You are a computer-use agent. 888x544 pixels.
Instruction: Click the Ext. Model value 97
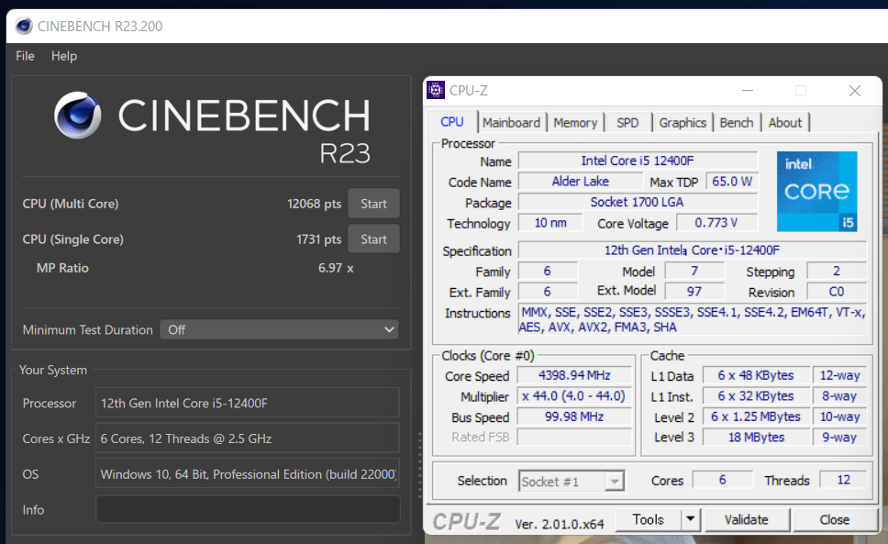pyautogui.click(x=694, y=292)
